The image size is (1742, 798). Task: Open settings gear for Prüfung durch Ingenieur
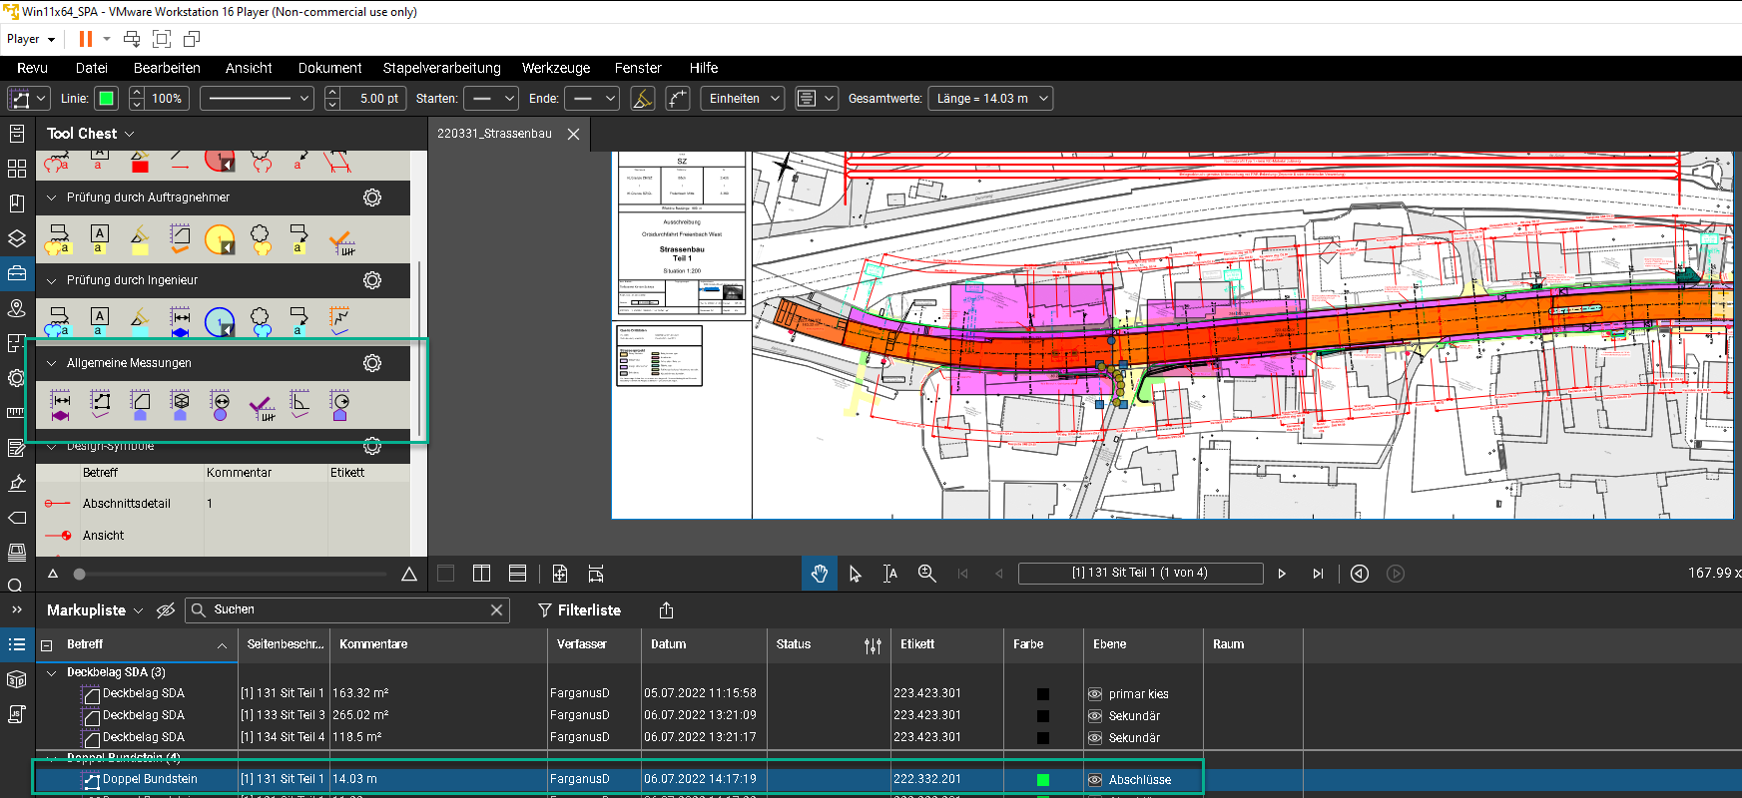[372, 280]
